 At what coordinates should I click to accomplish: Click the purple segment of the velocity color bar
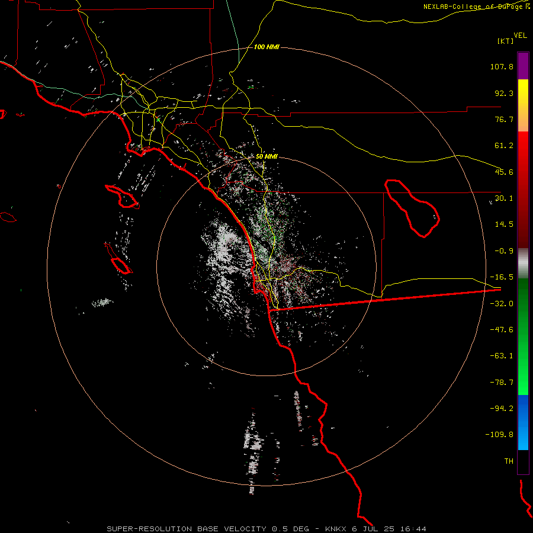pyautogui.click(x=523, y=66)
